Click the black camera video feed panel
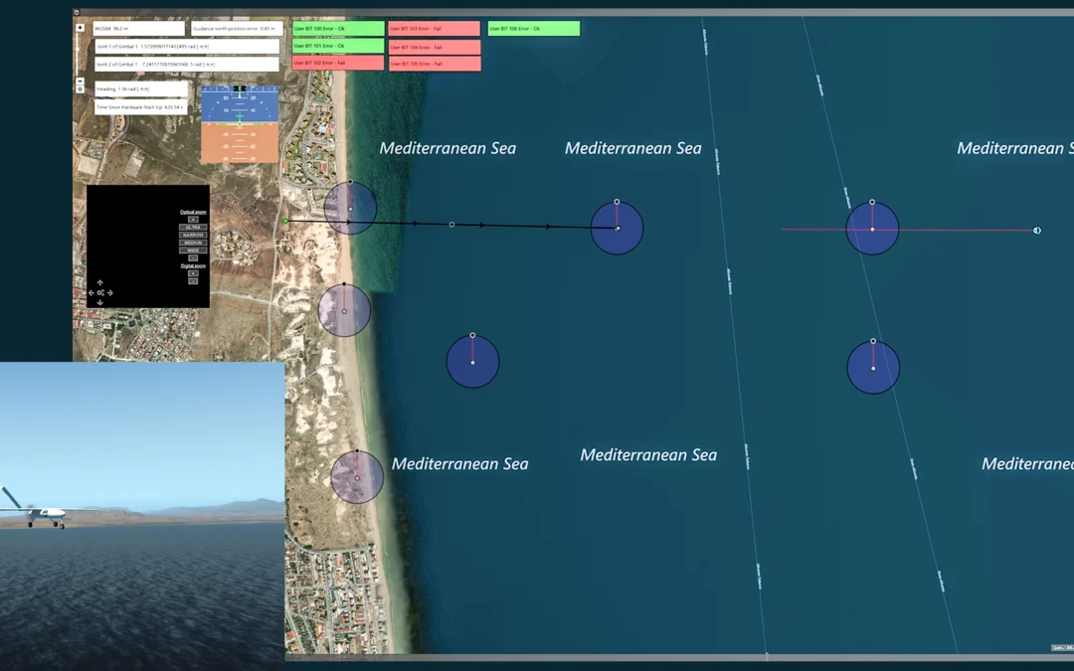This screenshot has height=671, width=1074. tap(148, 247)
